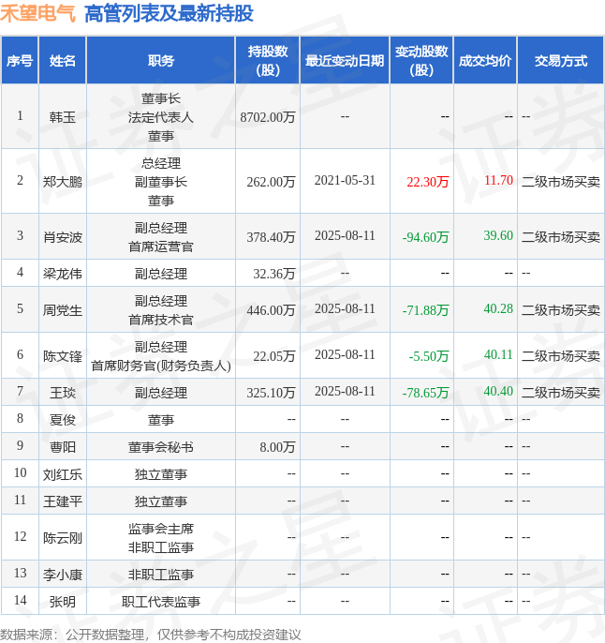Click the name 夏俊
605x643 pixels.
tap(62, 420)
